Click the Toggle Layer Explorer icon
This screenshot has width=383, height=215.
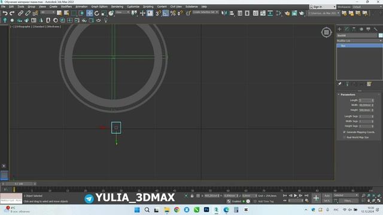[247, 13]
